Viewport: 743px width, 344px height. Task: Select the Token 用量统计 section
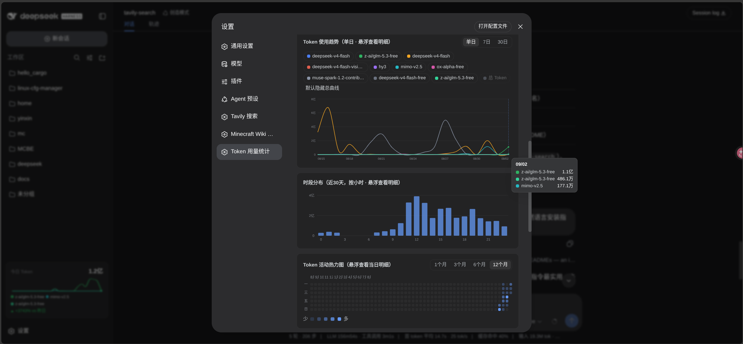(249, 152)
